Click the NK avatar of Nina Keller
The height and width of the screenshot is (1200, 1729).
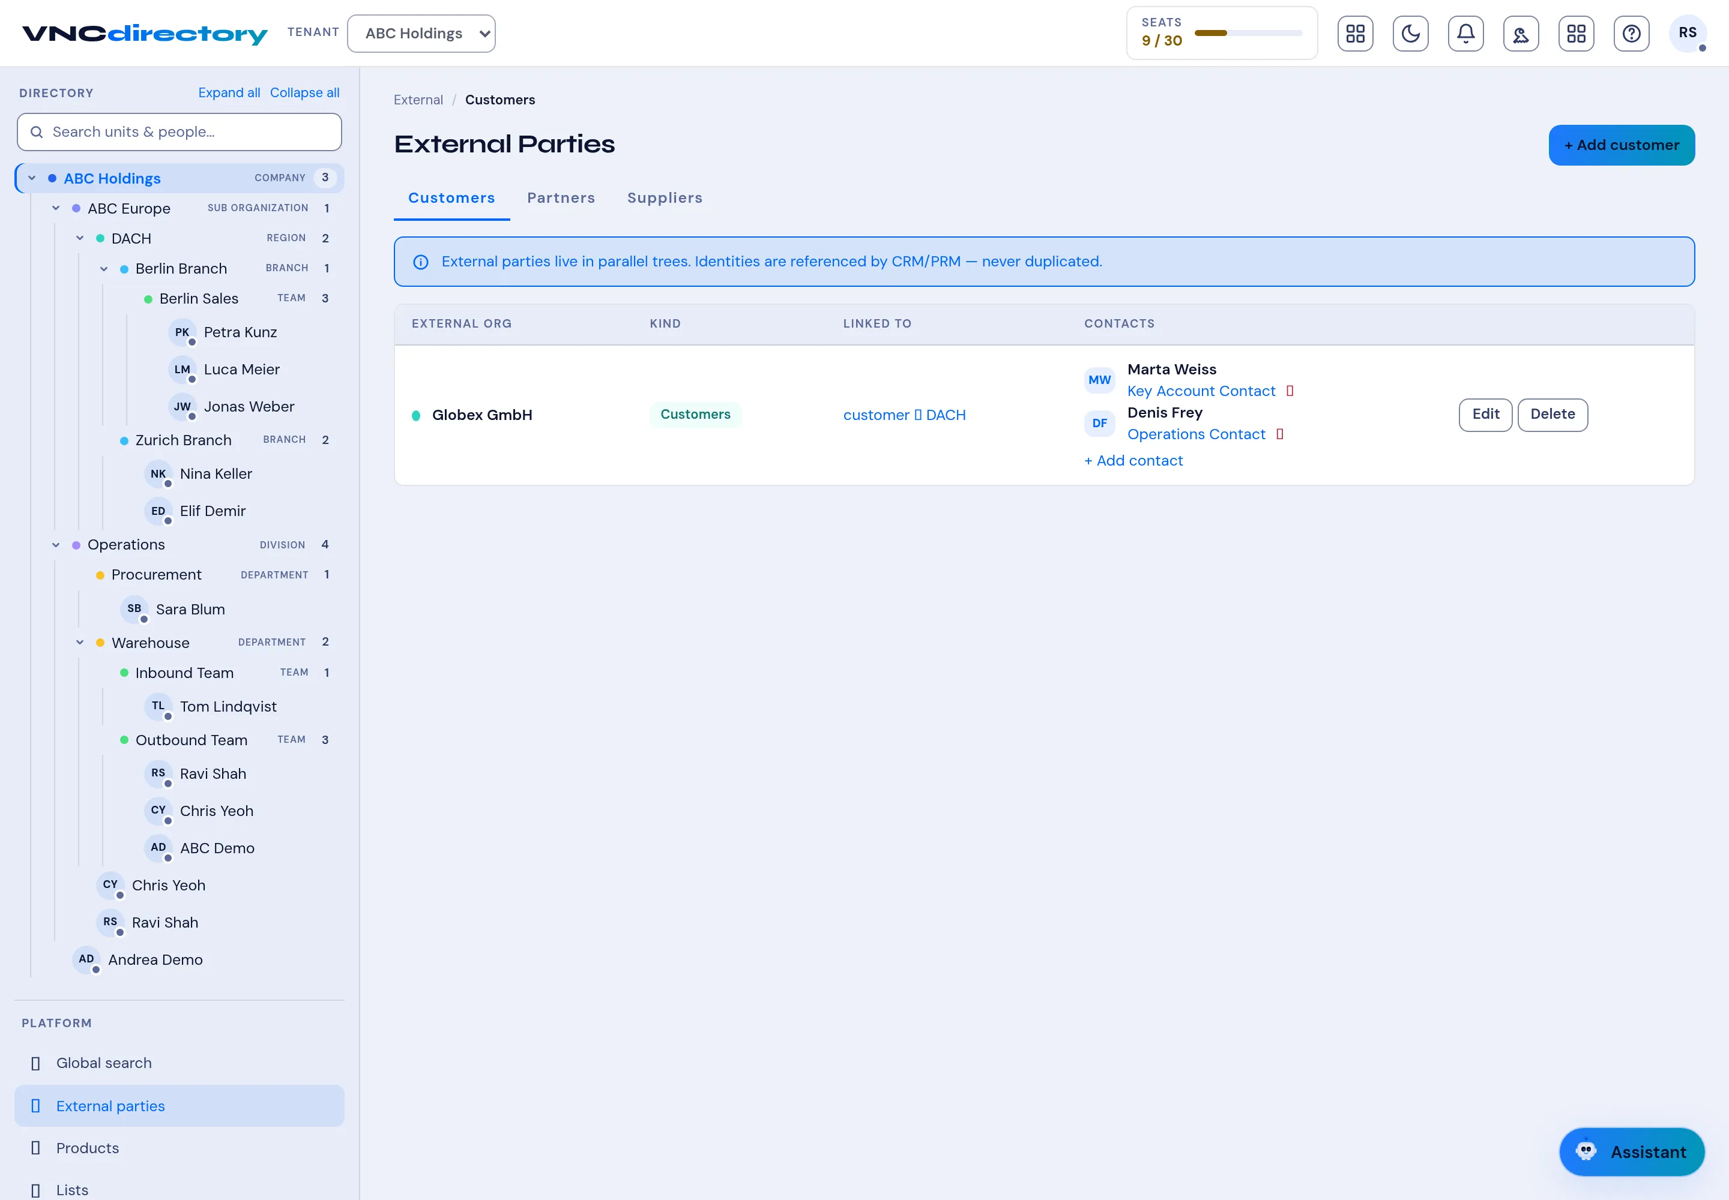[x=158, y=473]
